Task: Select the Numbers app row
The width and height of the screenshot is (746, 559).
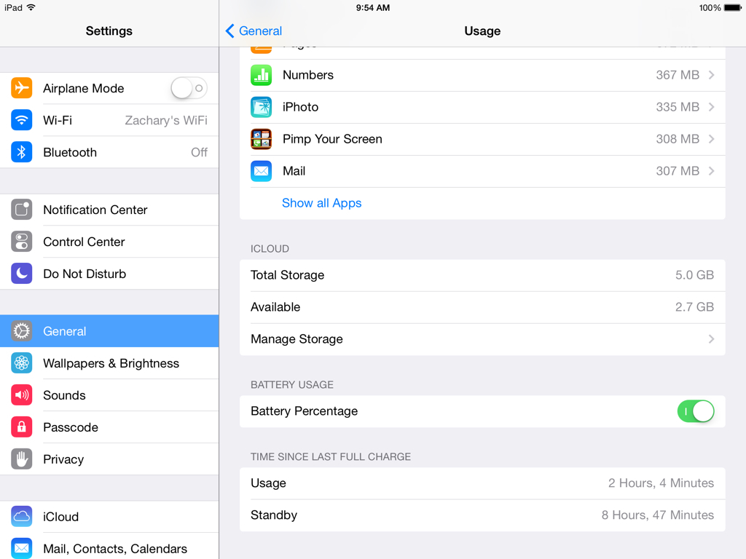Action: pyautogui.click(x=482, y=75)
